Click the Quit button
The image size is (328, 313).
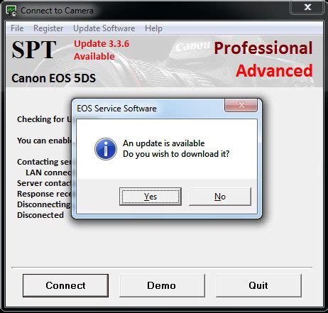258,285
